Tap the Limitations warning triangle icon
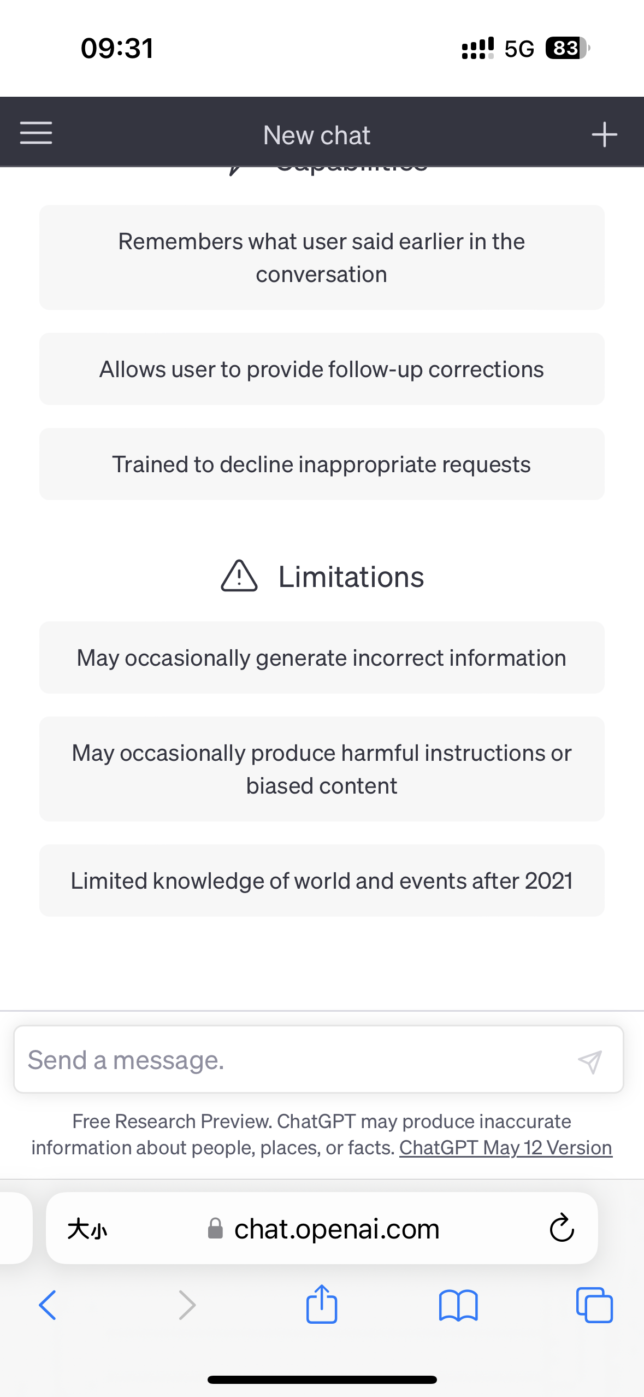The height and width of the screenshot is (1397, 644). (239, 576)
